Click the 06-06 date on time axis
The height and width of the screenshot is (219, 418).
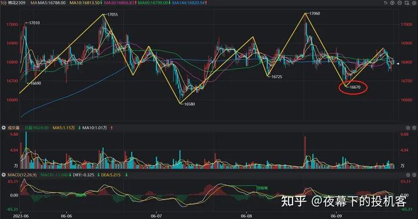66,216
